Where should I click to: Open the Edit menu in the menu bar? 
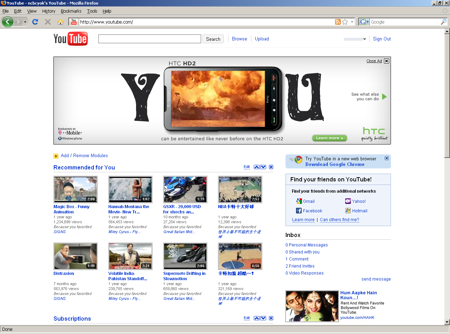(x=18, y=11)
